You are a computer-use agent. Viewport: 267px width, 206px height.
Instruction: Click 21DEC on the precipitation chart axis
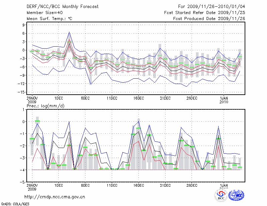coord(165,185)
